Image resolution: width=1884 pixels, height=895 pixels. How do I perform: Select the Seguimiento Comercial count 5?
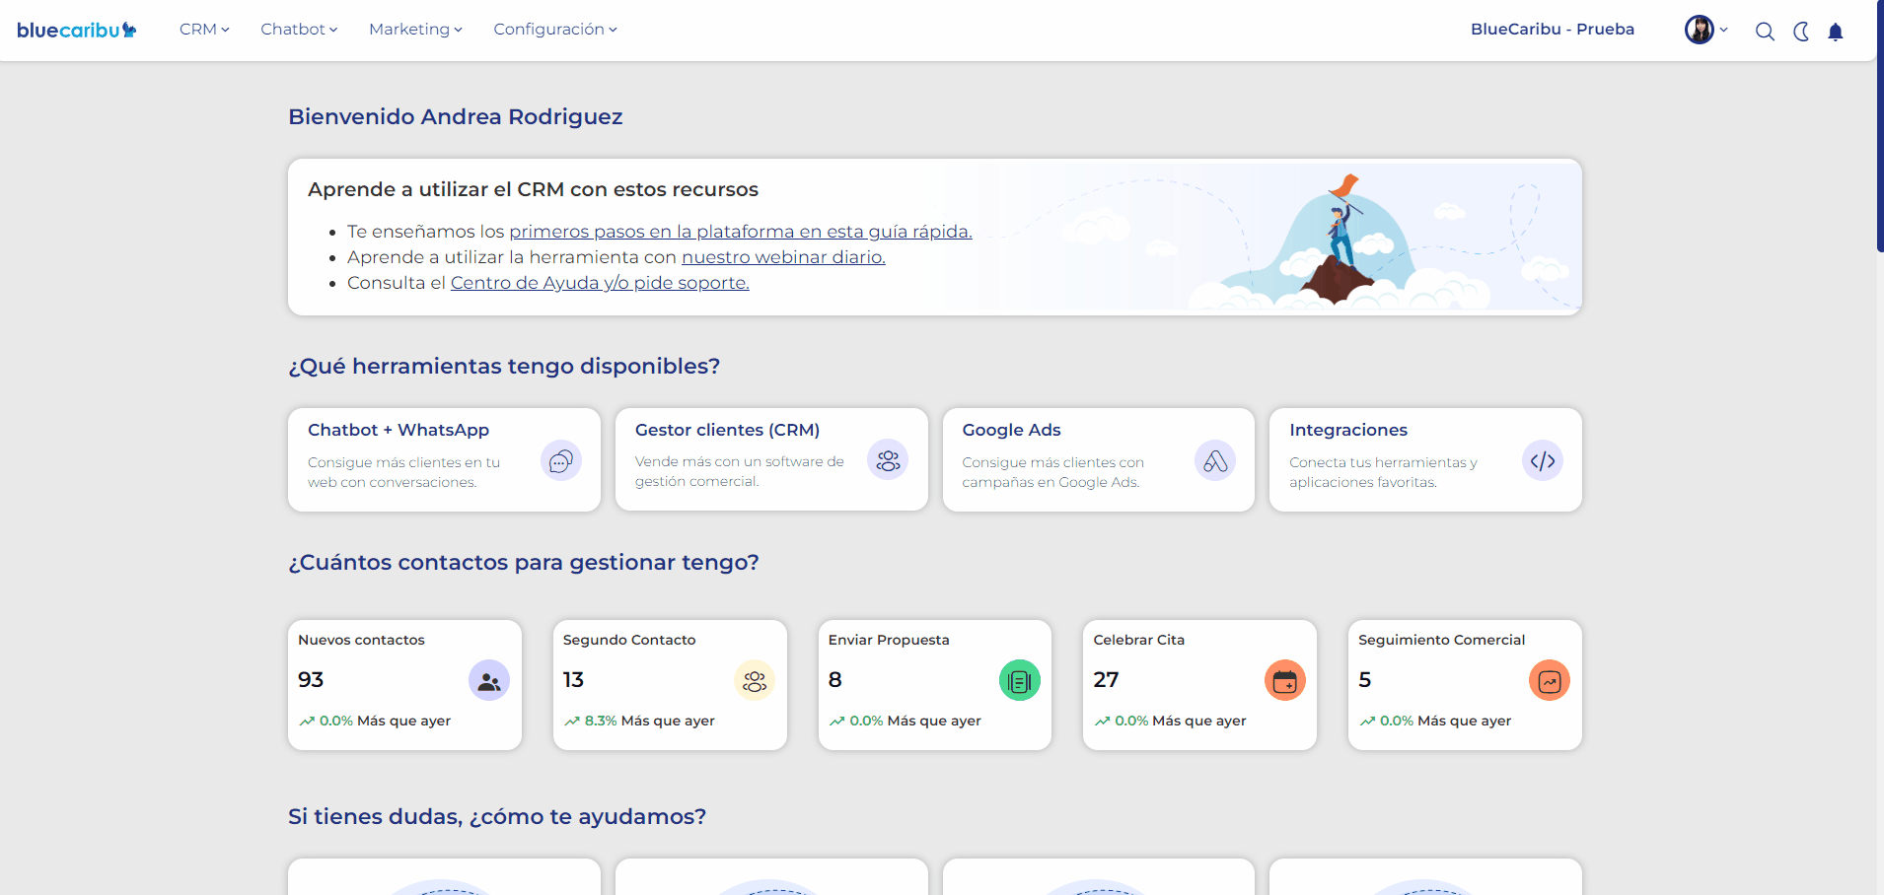point(1365,680)
